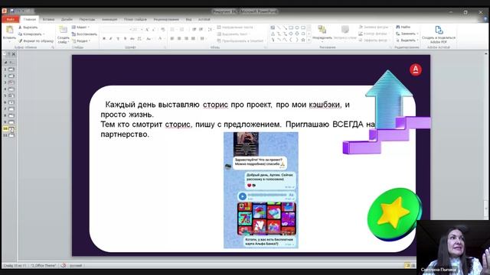Open the Показ слайдов tab

135,19
